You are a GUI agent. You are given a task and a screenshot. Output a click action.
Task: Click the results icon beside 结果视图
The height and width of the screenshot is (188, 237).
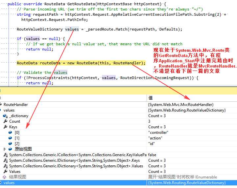pos(5,177)
